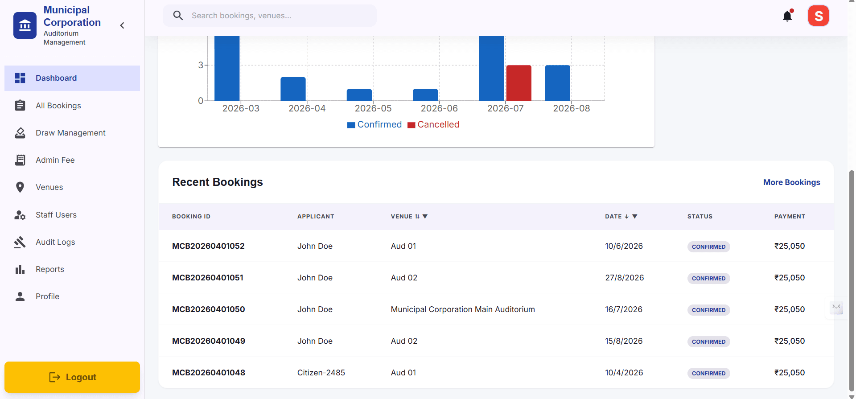Open the Date column filter triangle
This screenshot has height=399, width=856.
pyautogui.click(x=635, y=216)
